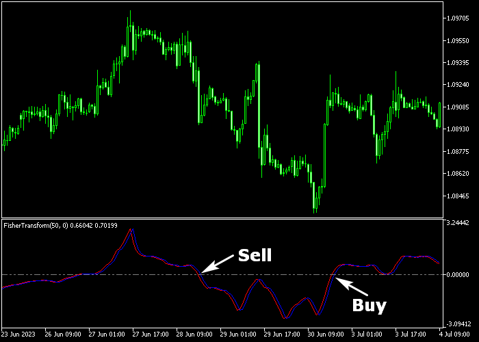
Task: Click the Fisher Transform peak on 27 Jun
Action: tap(131, 230)
